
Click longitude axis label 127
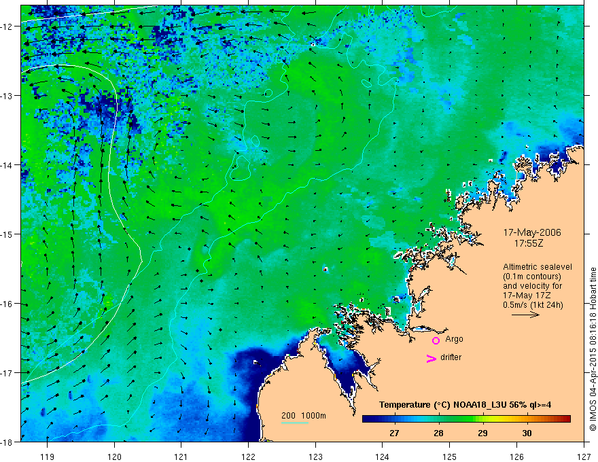tap(584, 457)
